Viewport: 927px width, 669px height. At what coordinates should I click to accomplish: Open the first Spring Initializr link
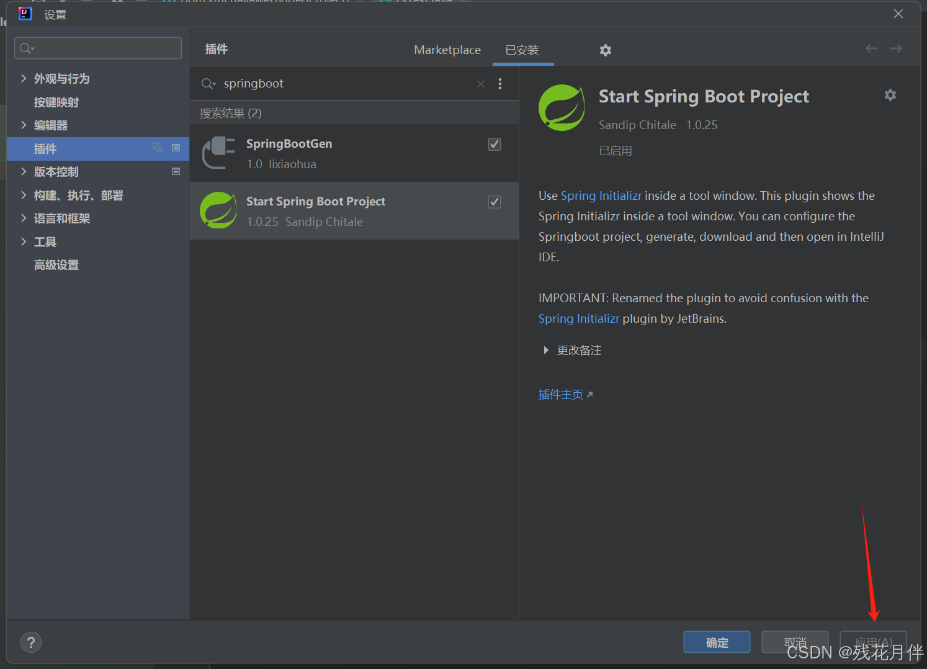(601, 195)
